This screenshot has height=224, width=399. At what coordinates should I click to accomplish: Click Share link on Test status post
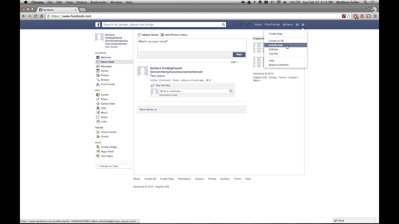point(176,80)
